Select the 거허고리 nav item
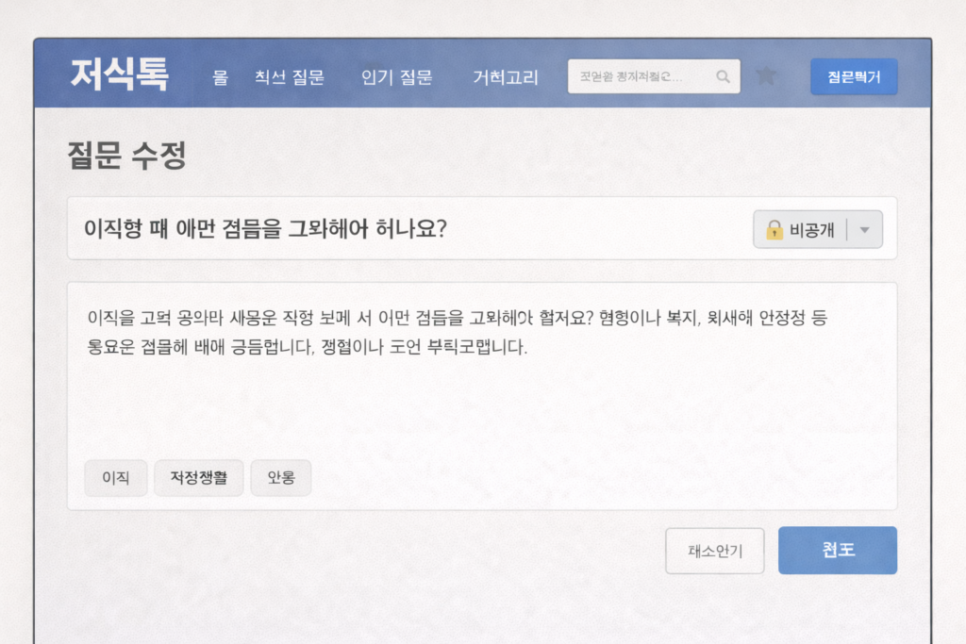This screenshot has width=966, height=644. [x=506, y=77]
